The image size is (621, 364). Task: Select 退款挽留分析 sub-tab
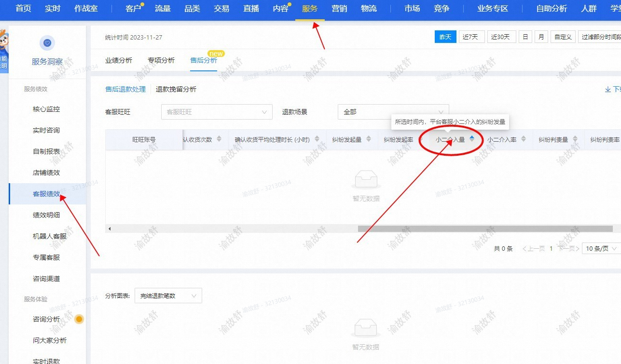[176, 89]
